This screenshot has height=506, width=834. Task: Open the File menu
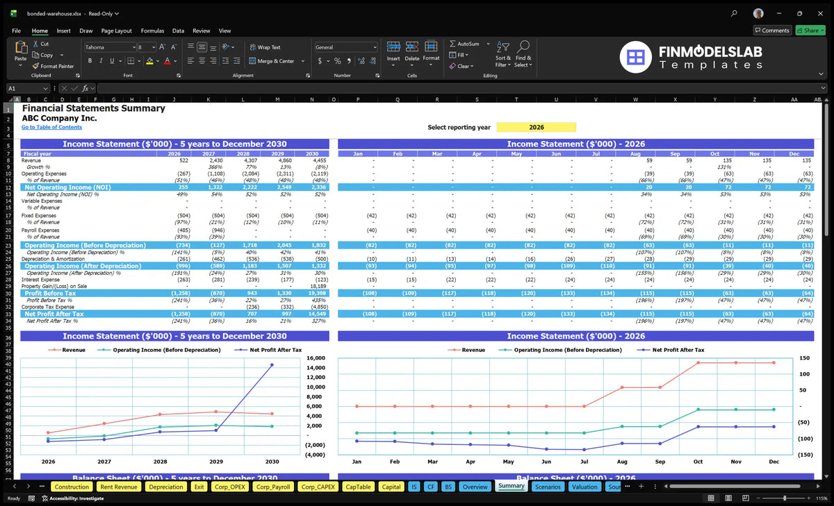[x=16, y=31]
